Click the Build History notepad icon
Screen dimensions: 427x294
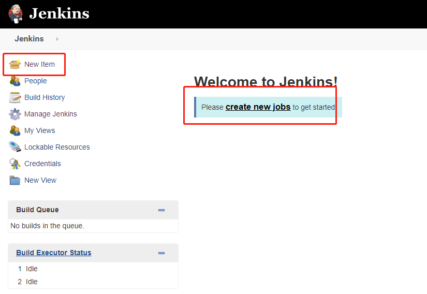[14, 97]
